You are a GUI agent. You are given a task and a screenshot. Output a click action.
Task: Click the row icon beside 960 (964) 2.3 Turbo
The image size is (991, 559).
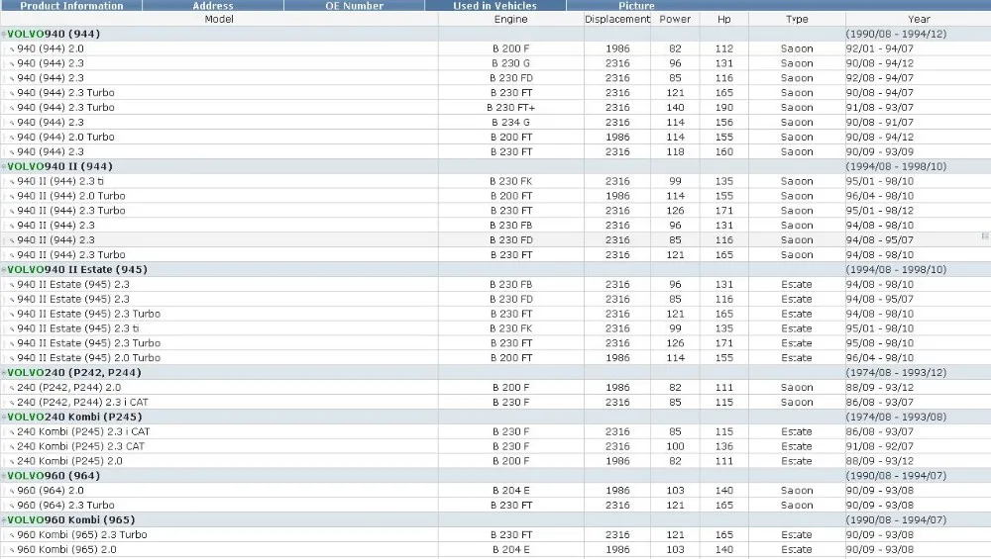[x=11, y=506]
